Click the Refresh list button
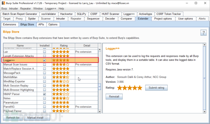 (13, 118)
